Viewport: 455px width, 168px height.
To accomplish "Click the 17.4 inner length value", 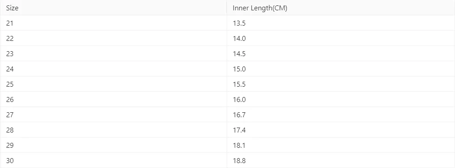I will click(x=239, y=130).
